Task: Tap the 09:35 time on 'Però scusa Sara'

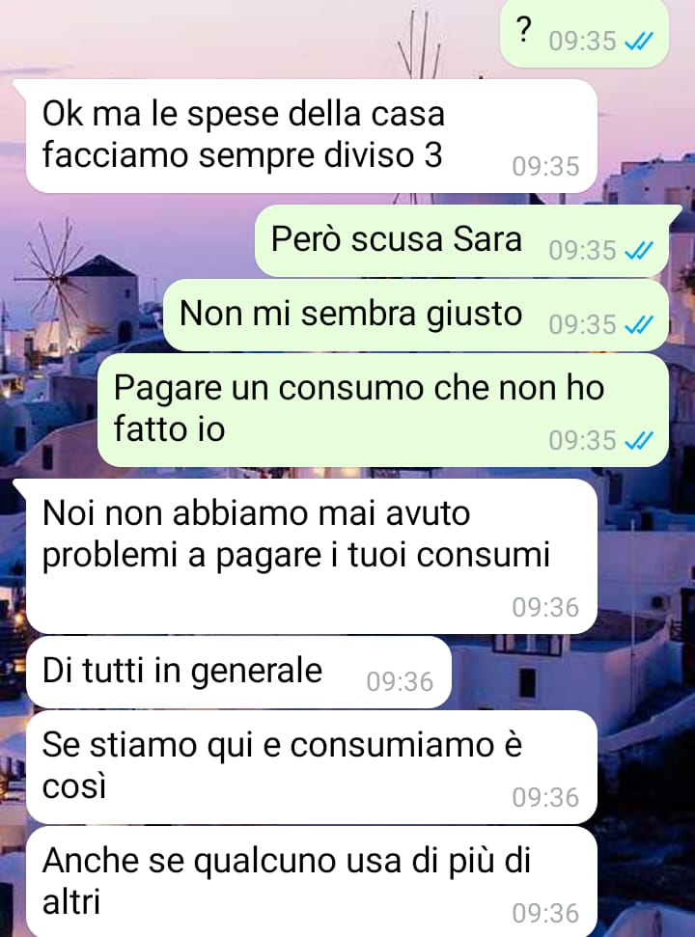Action: click(x=583, y=250)
